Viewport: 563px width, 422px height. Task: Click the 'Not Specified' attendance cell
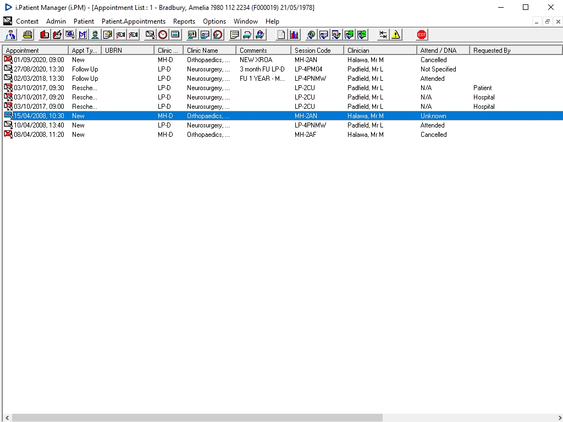[438, 69]
